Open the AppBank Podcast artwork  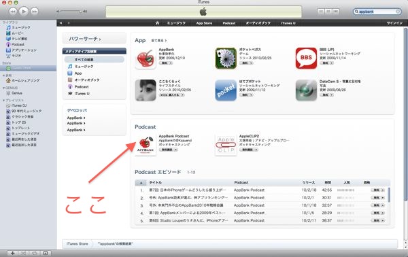[x=146, y=145]
